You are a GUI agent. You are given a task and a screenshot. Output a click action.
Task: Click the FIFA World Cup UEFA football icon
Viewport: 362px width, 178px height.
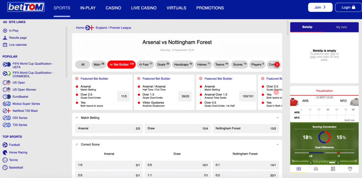point(5,64)
